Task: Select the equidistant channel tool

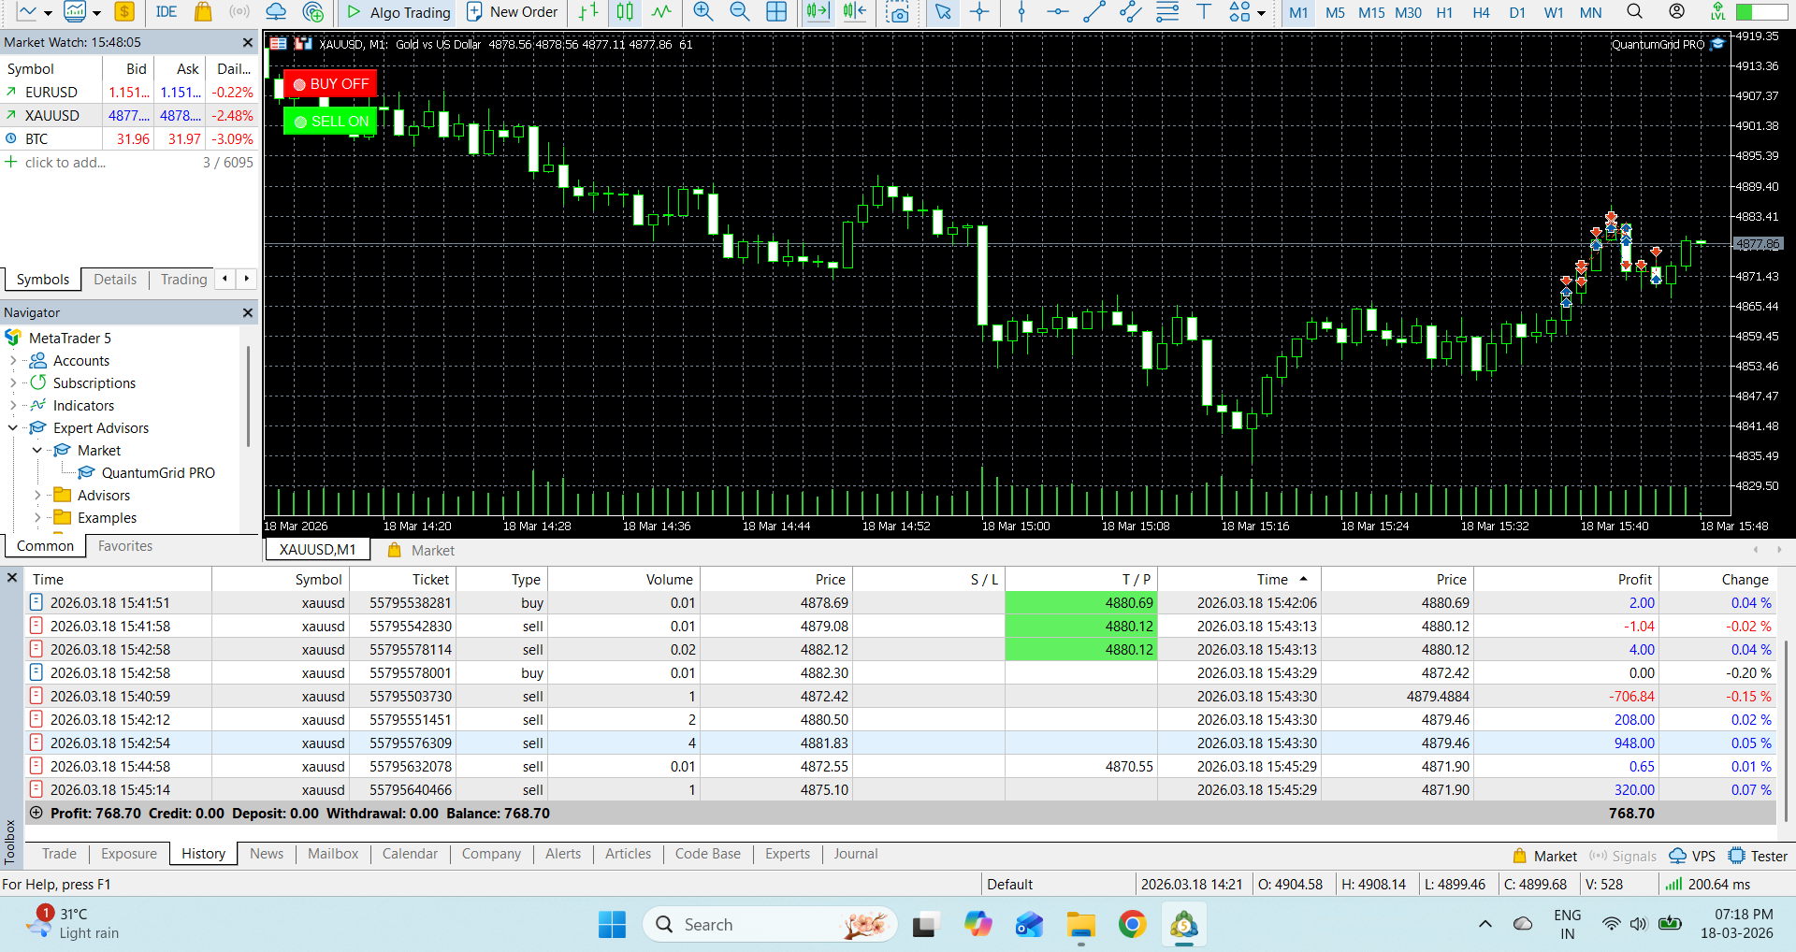Action: [1131, 12]
